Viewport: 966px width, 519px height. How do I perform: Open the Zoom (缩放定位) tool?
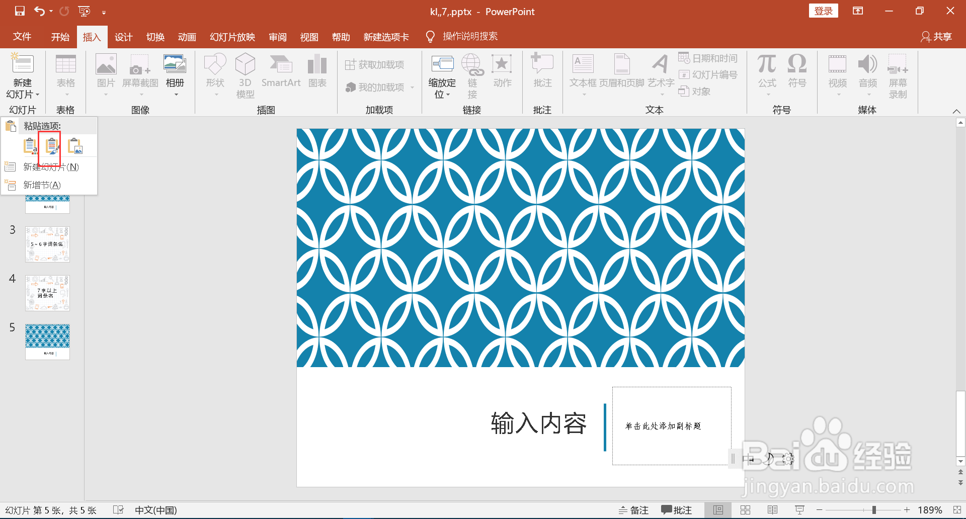pos(442,64)
